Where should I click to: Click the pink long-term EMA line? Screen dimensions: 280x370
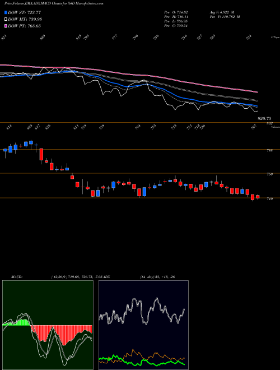tap(129, 74)
